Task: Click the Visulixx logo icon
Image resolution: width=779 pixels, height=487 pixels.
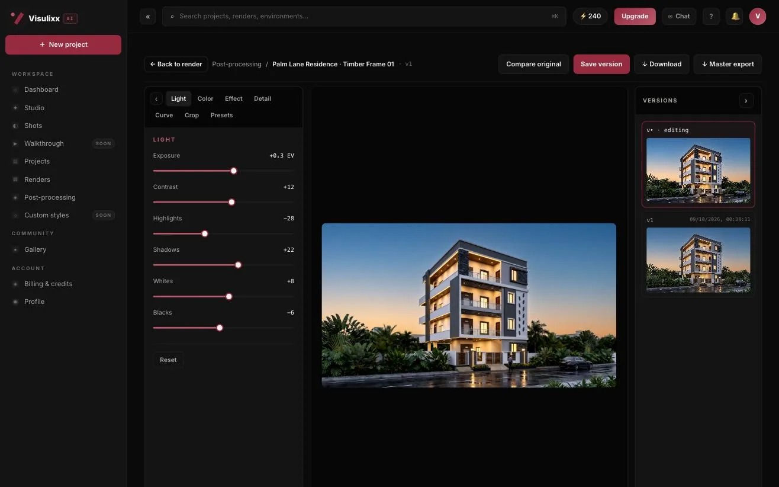Action: (x=17, y=18)
